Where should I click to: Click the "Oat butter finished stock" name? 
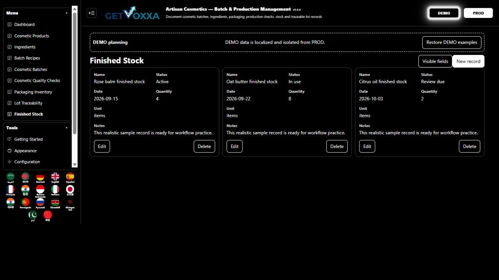[252, 82]
